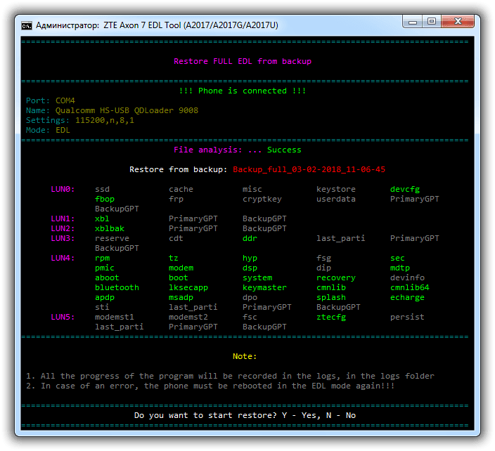This screenshot has height=451, width=495.
Task: Click the green 'modem' partition name
Action: (x=181, y=268)
